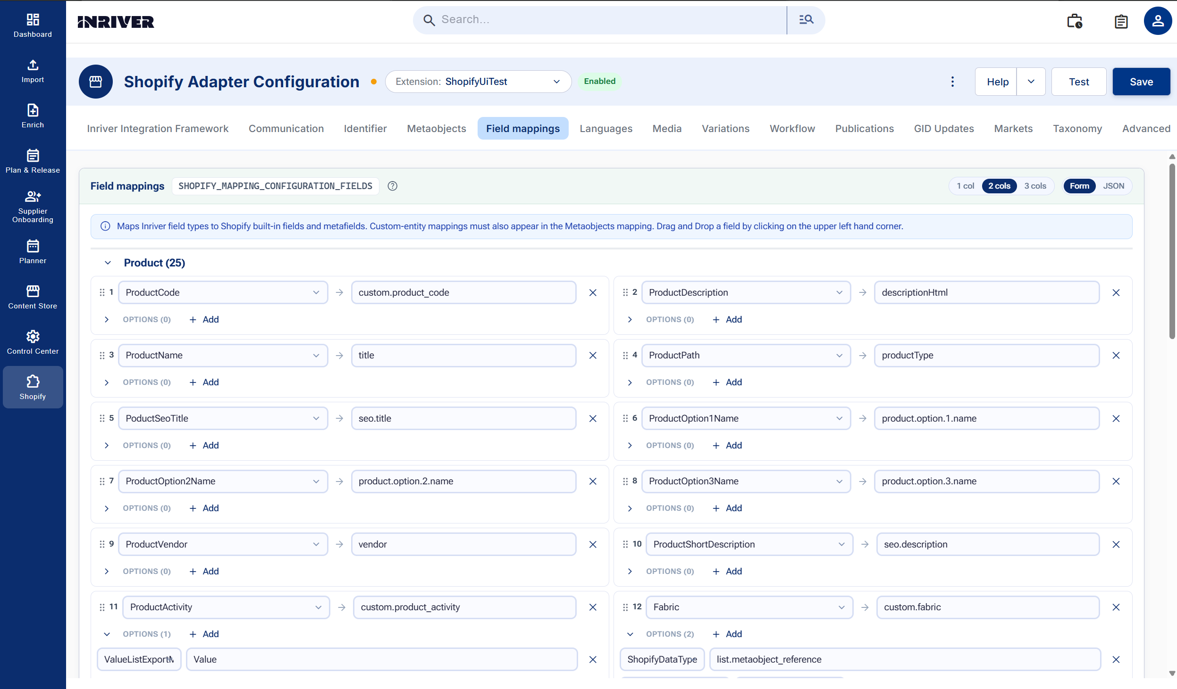Click the advanced search icon

[806, 20]
